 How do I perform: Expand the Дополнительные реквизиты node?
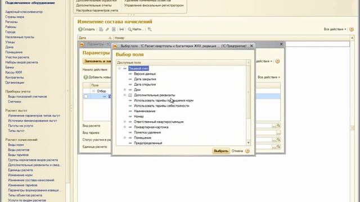[x=125, y=95]
